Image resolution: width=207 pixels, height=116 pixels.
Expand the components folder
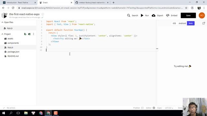[18, 43]
